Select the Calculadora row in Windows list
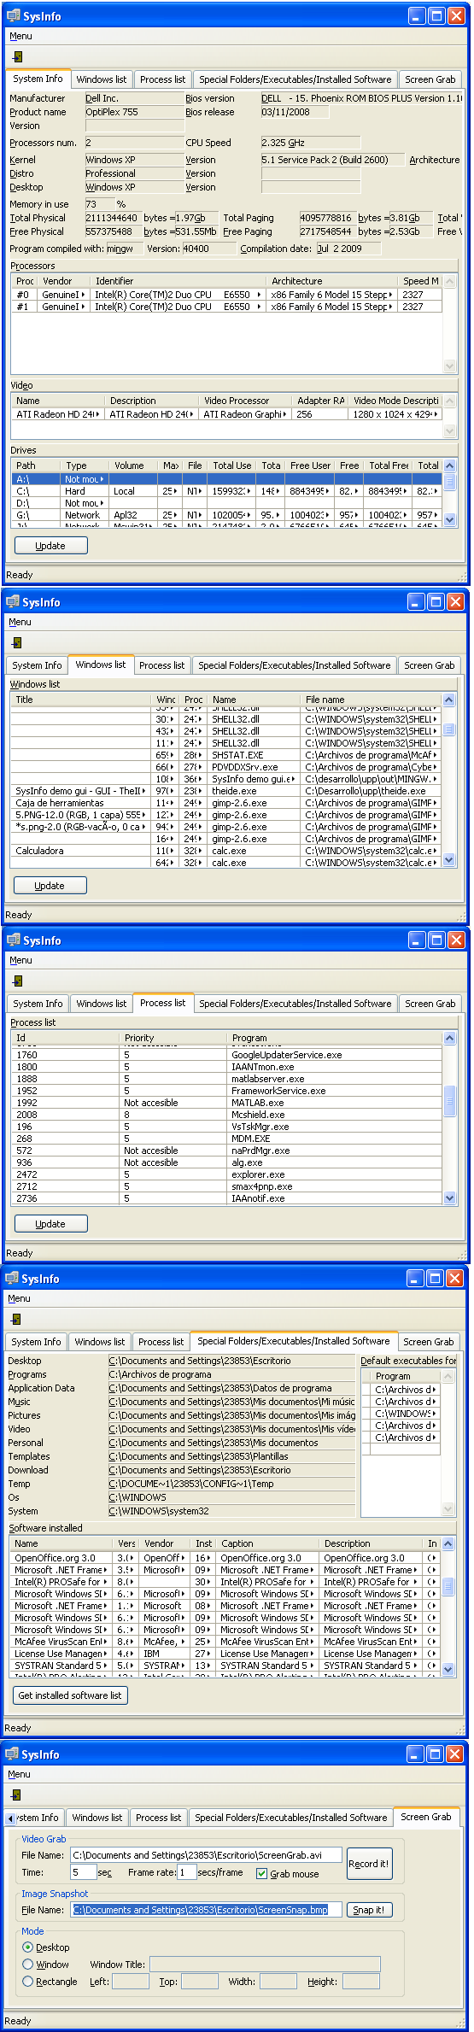 coord(225,851)
